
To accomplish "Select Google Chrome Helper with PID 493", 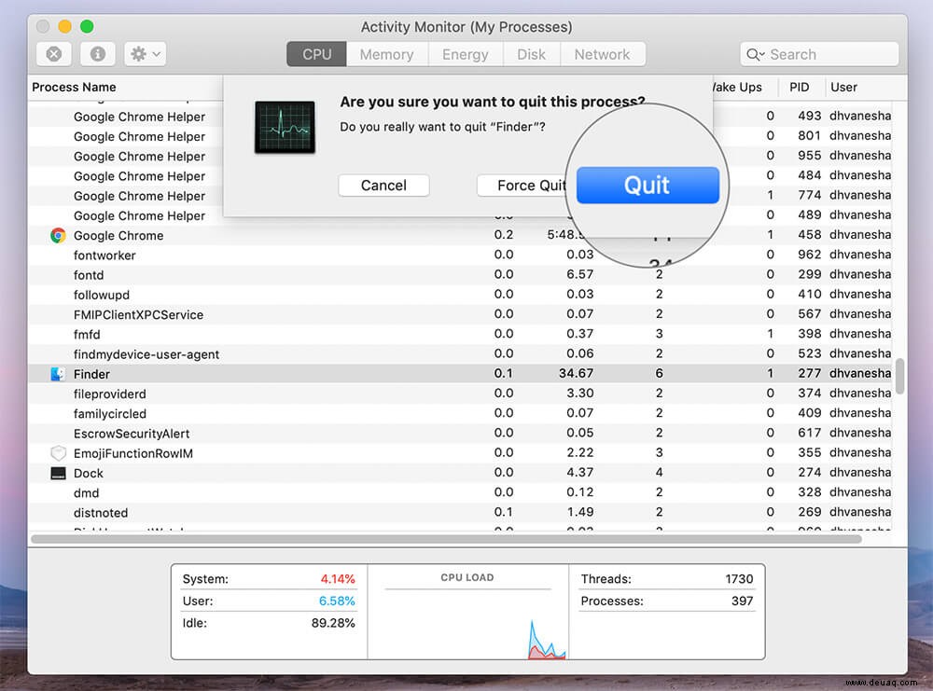I will 139,117.
